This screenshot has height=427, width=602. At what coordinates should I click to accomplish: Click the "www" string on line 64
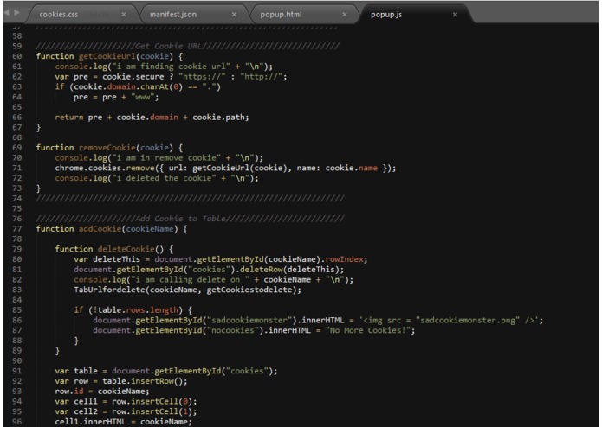(143, 97)
